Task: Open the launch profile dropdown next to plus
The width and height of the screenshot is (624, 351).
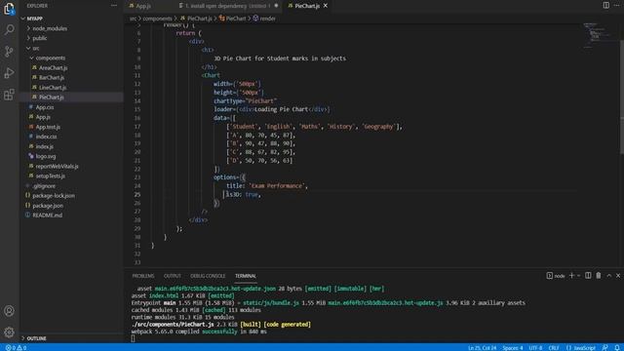Action: (x=578, y=275)
